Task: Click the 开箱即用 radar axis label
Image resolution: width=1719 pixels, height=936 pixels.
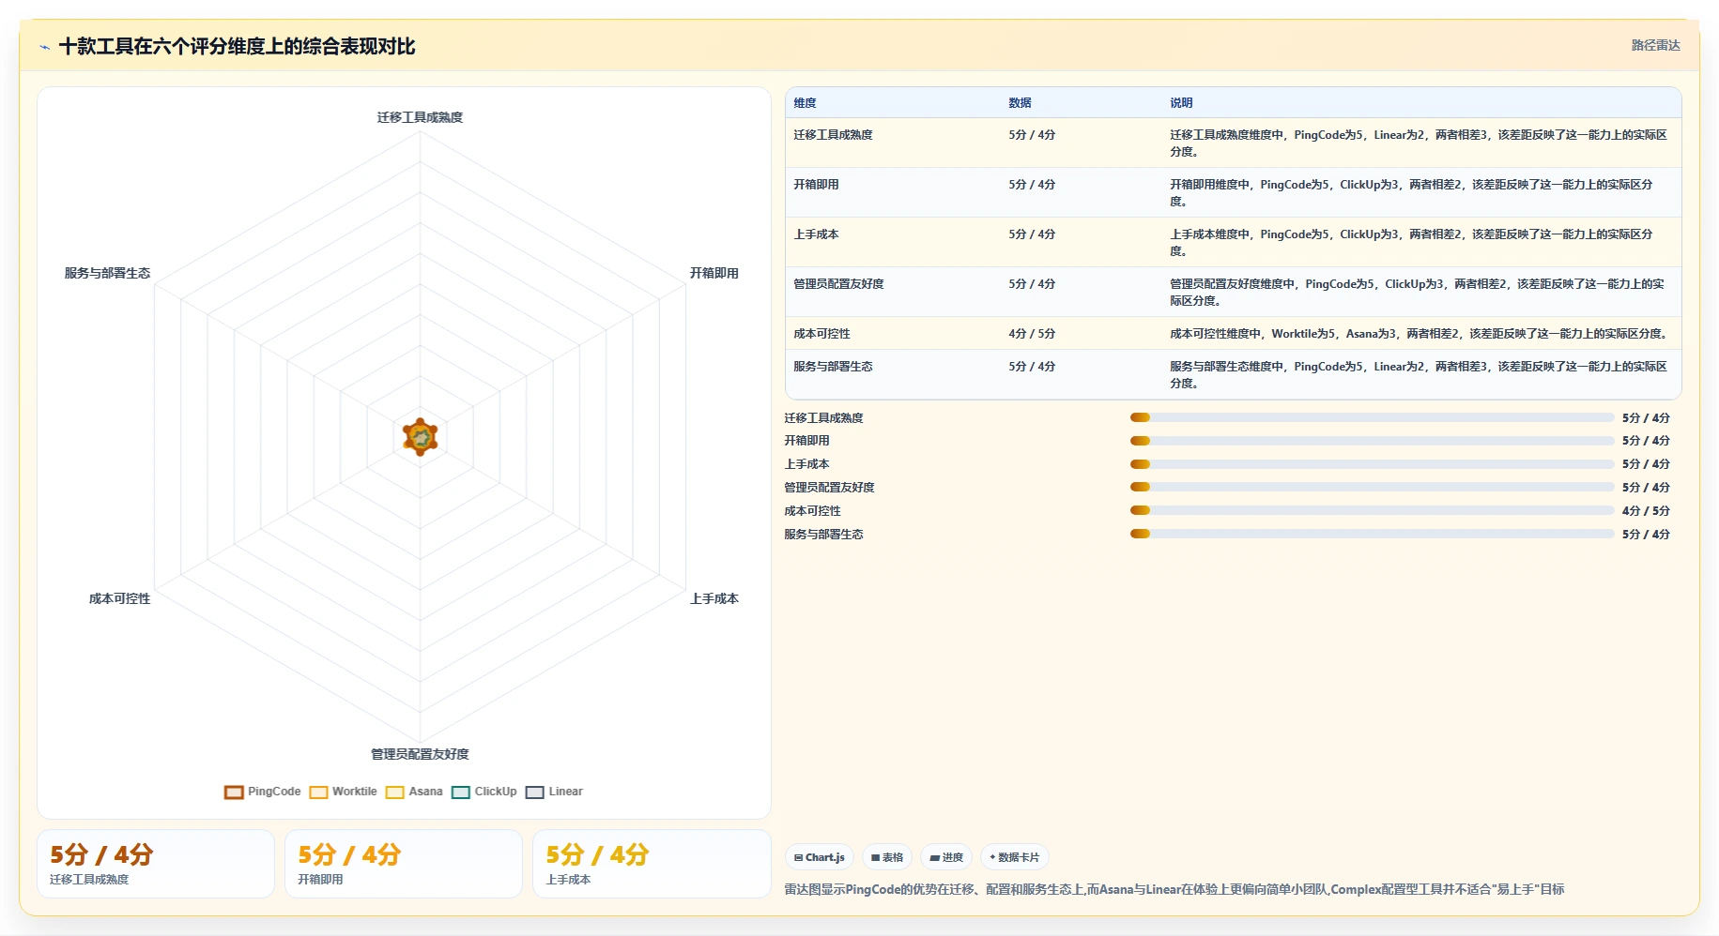Action: tap(714, 273)
